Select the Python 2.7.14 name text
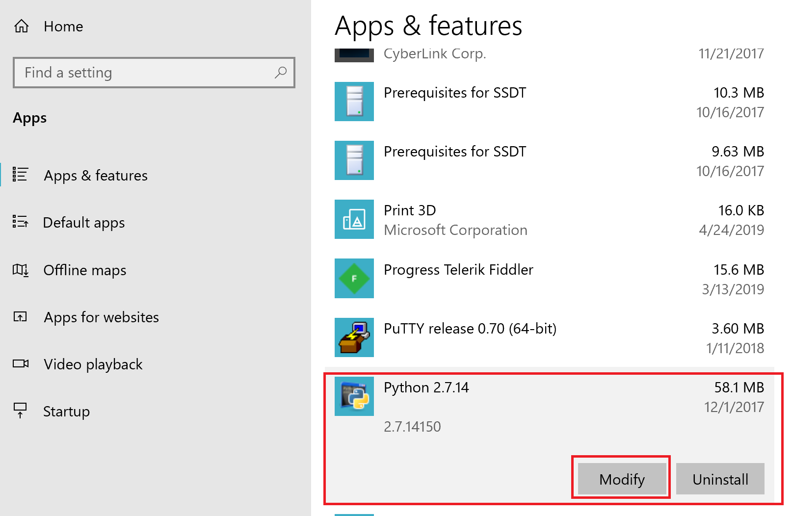 426,387
